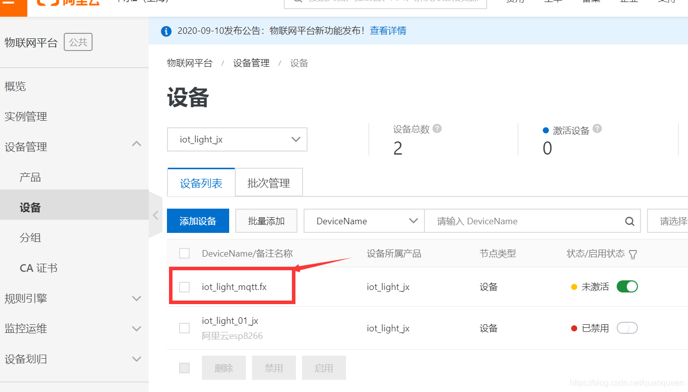Check the box for iot_light_mqtt.fx
This screenshot has height=392, width=688.
click(x=185, y=287)
